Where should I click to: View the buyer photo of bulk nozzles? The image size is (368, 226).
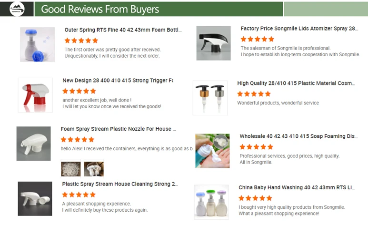70,168
